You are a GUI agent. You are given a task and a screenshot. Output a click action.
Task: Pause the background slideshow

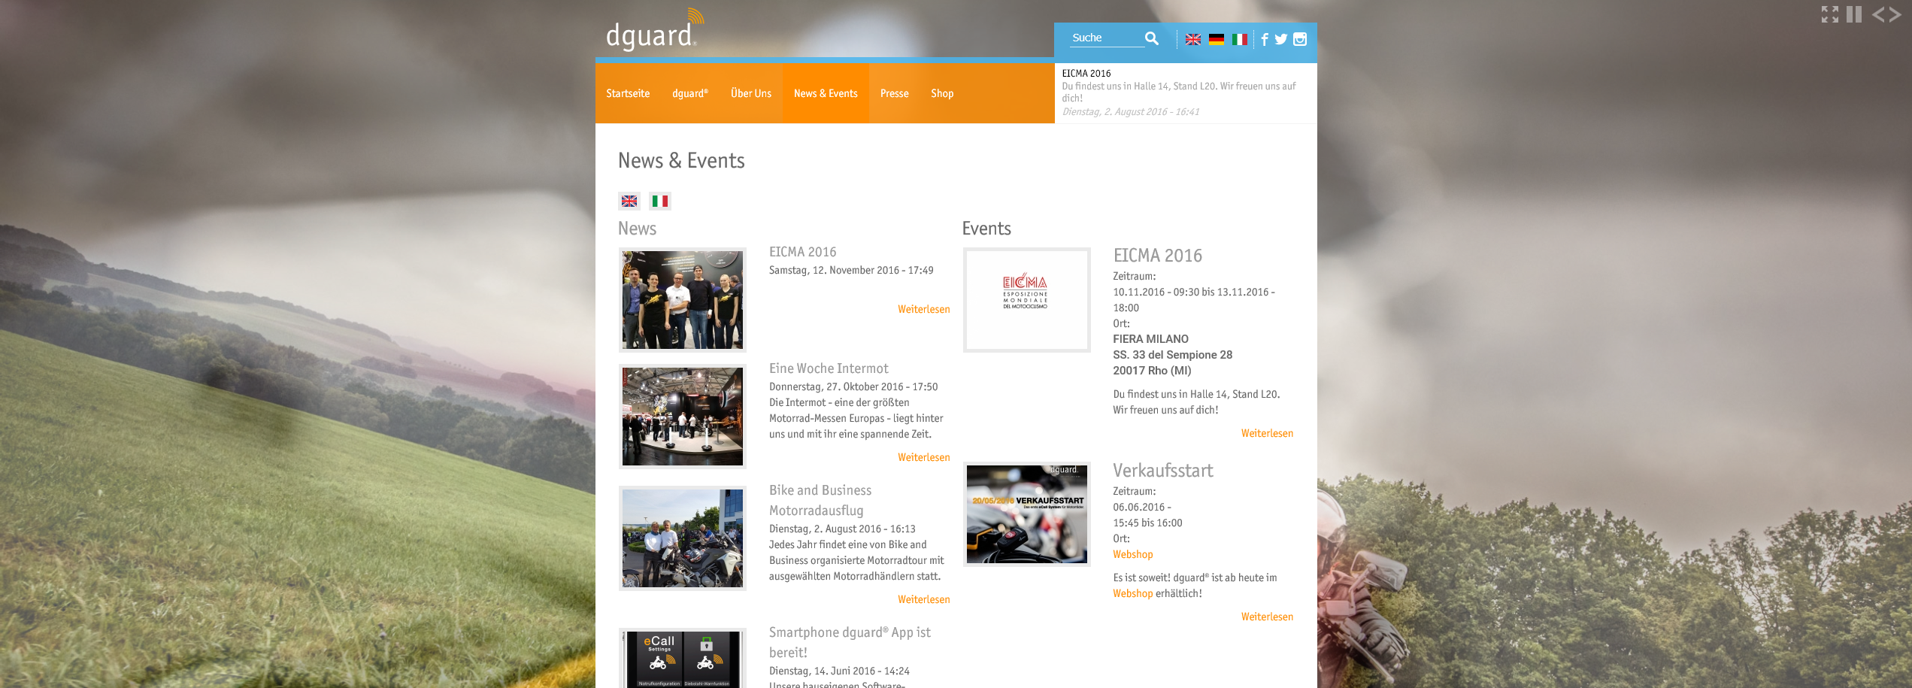click(1854, 14)
